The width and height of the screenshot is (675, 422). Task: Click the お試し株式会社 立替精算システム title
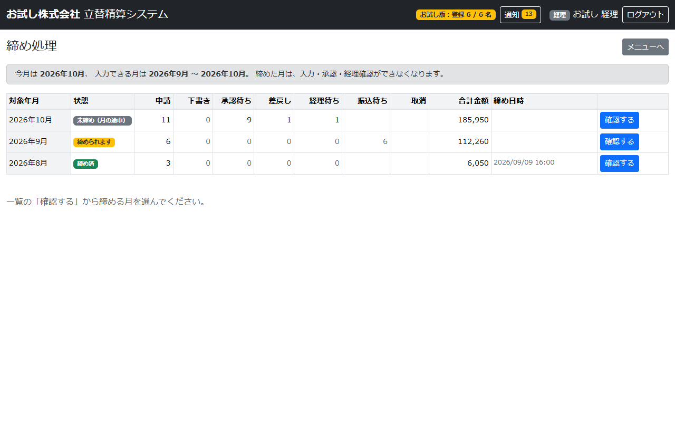click(x=87, y=14)
